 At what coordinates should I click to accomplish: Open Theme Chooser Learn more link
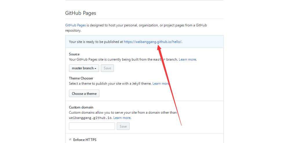coord(161,84)
